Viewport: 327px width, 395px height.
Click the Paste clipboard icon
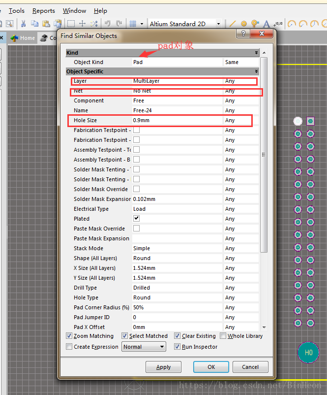[46, 24]
